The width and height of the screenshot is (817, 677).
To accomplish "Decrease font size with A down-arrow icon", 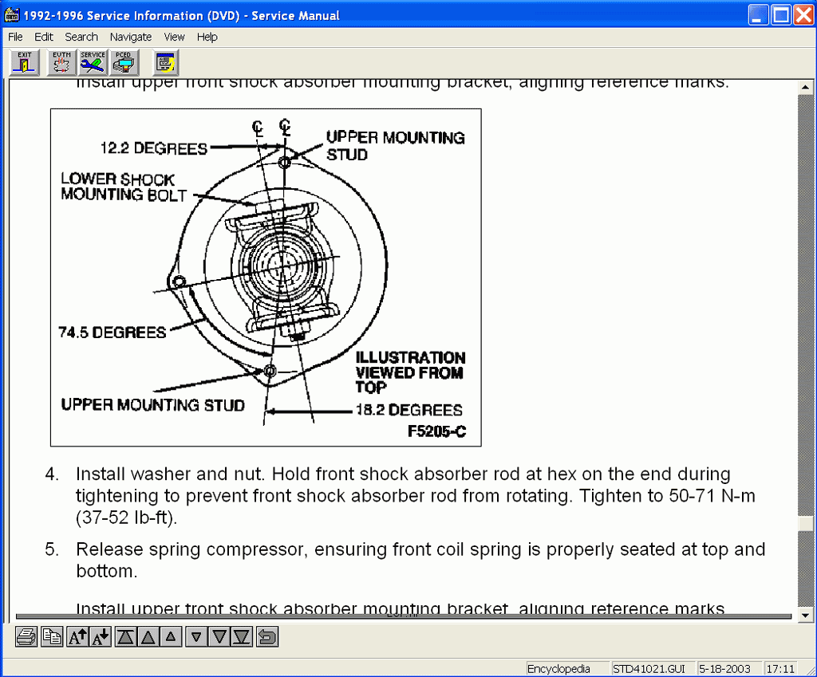I will click(100, 636).
